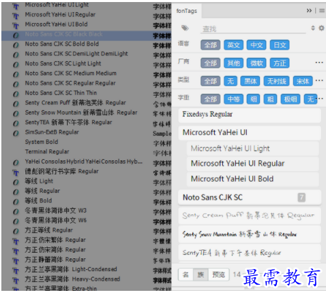The image size is (326, 299).
Task: Show more tags in the 类型 row
Action: click(x=319, y=80)
